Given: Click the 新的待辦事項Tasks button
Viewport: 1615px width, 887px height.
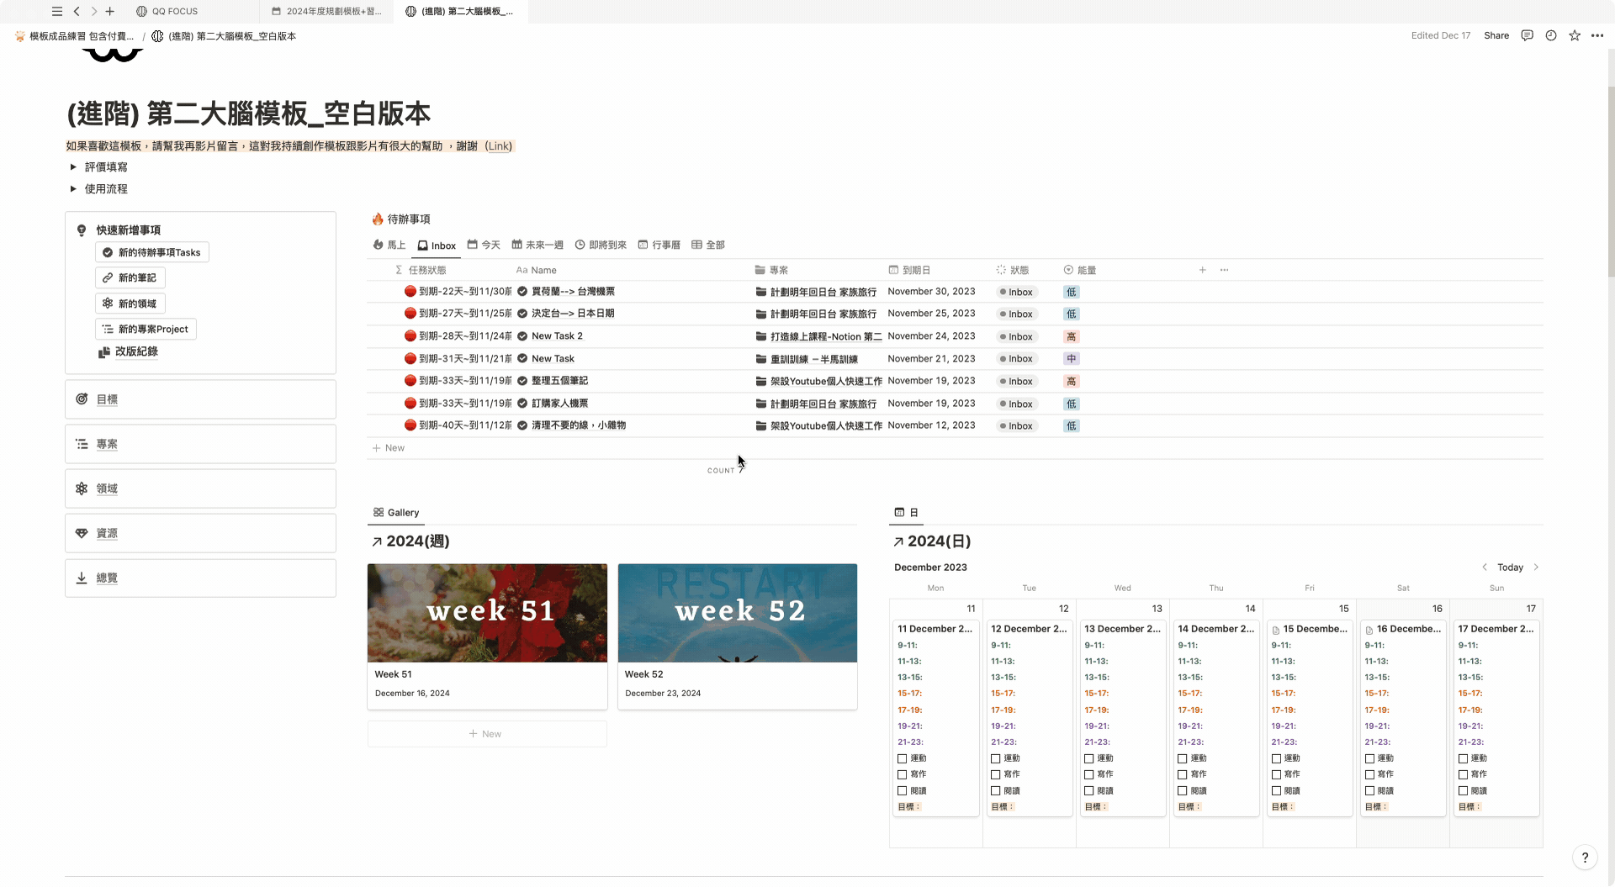Looking at the screenshot, I should (x=152, y=252).
